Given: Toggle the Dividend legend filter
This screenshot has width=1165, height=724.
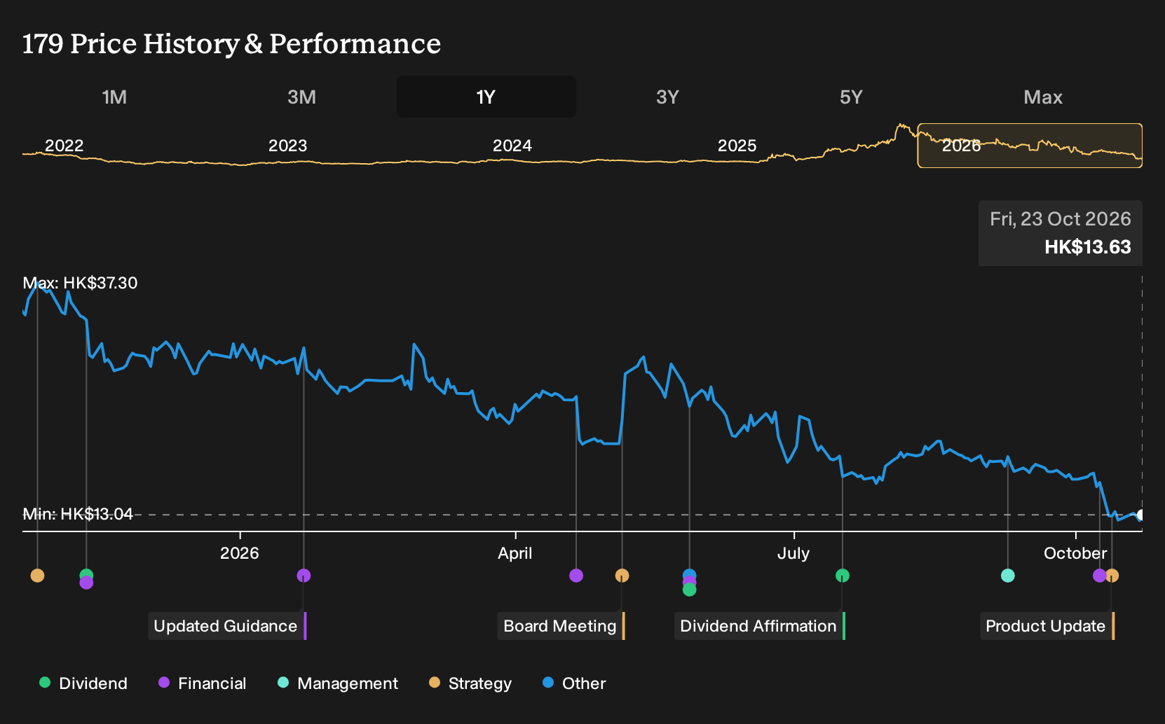Looking at the screenshot, I should click(83, 683).
